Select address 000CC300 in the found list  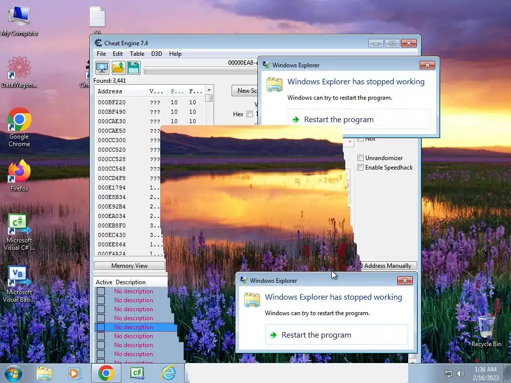112,140
